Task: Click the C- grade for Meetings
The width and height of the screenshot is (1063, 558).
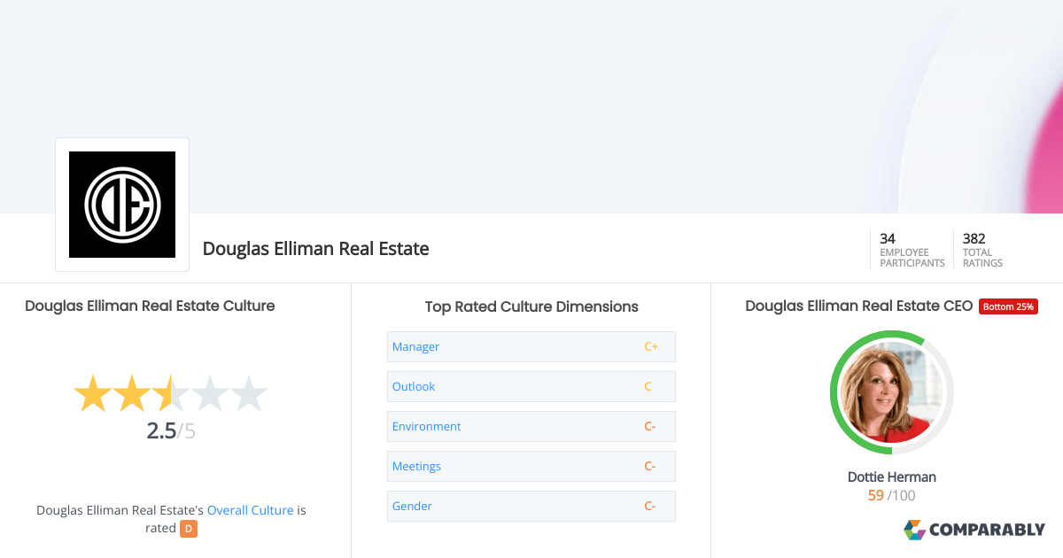Action: (x=650, y=466)
